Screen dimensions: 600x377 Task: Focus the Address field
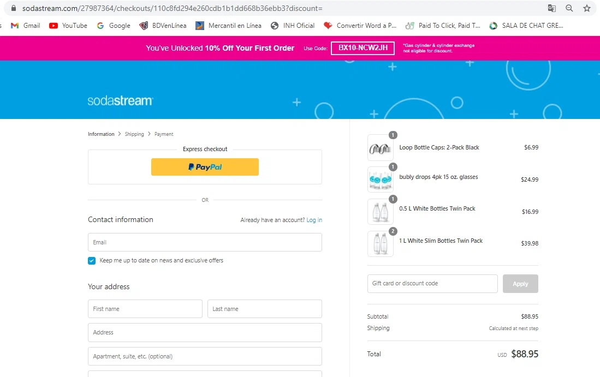pos(205,333)
